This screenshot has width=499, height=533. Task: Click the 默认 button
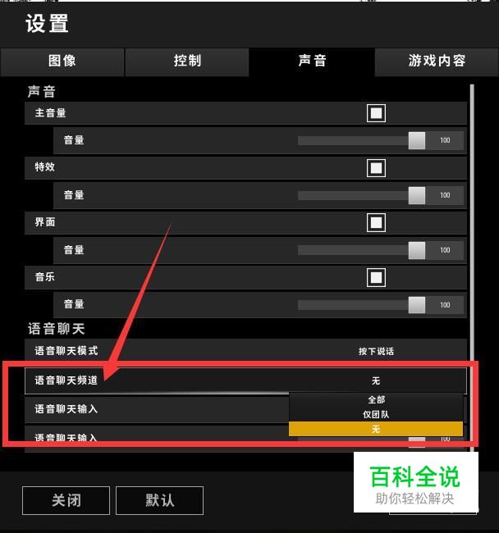tap(159, 500)
